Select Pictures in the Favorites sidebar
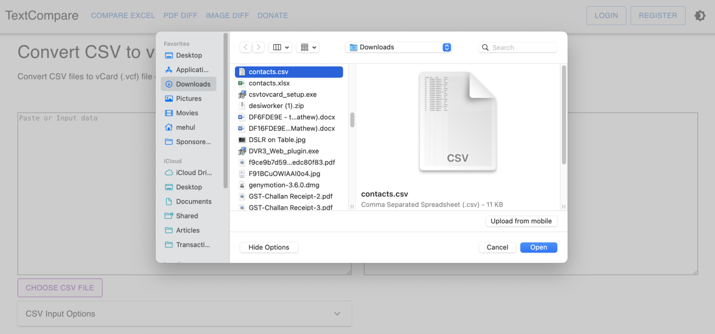715x334 pixels. [189, 98]
